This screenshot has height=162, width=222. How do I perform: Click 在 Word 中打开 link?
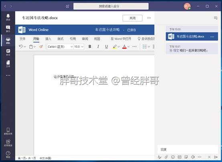(121, 38)
